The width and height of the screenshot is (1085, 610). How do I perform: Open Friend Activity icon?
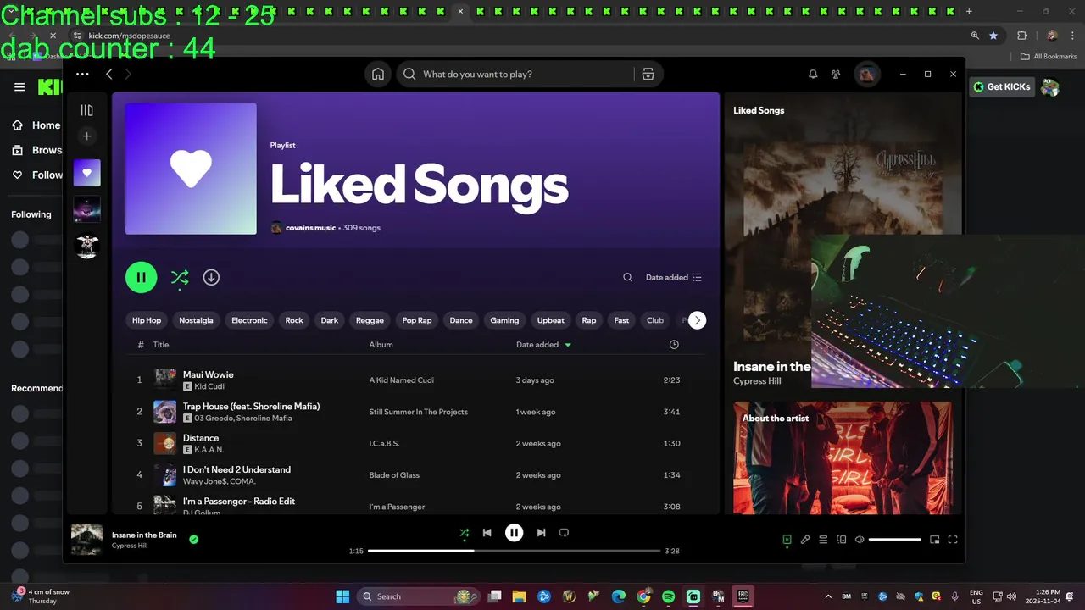(836, 74)
